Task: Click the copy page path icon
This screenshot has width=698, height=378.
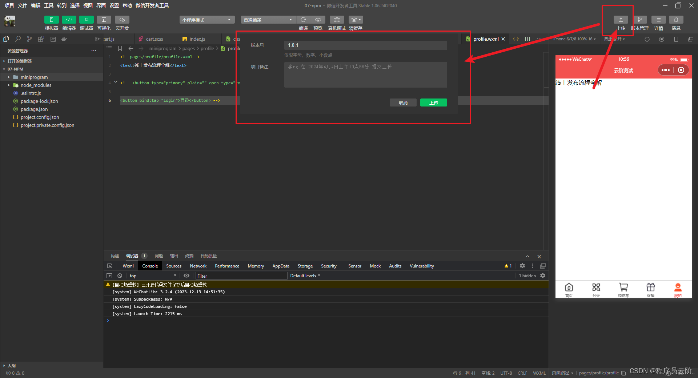Action: coord(623,373)
